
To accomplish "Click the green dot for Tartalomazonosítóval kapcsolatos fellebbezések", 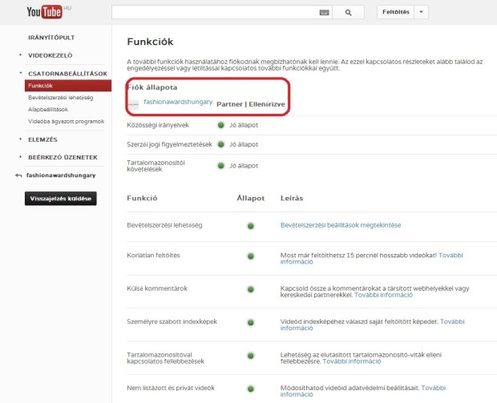I will pyautogui.click(x=250, y=356).
